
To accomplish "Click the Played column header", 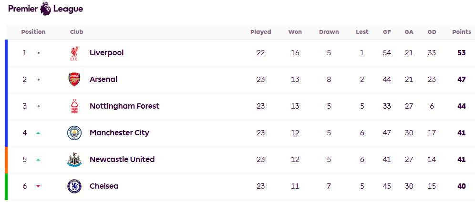I will pos(260,32).
